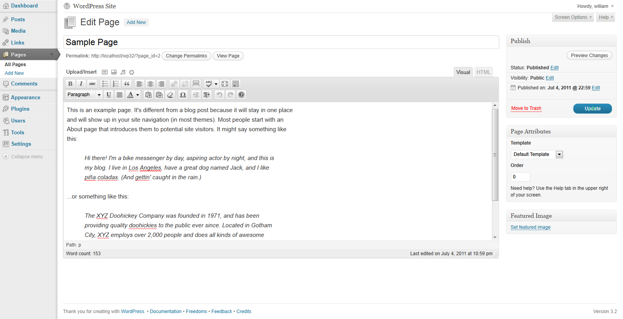Open the Default Template dropdown
This screenshot has height=319, width=623.
(537, 154)
